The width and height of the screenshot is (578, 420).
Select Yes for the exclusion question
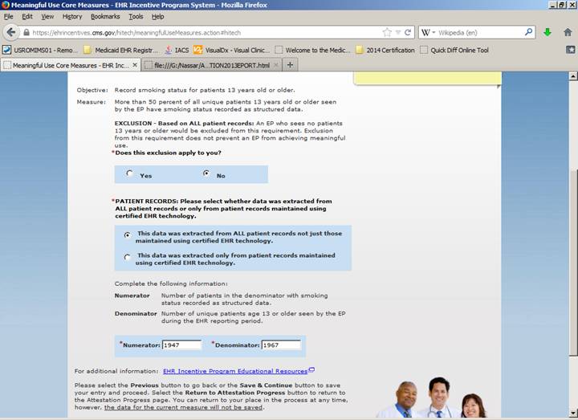(130, 173)
